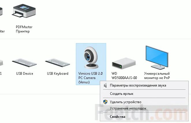Select the WD hard drive icon

124,63
